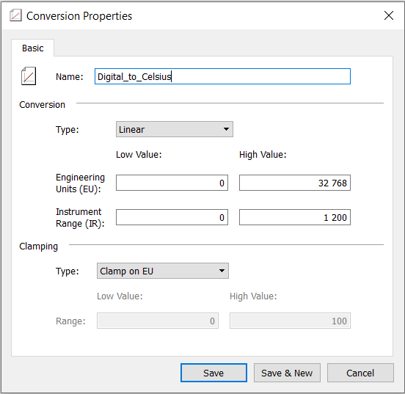Screen dimensions: 405x394
Task: Click the Instrument Range high value 1 200
Action: coord(295,217)
